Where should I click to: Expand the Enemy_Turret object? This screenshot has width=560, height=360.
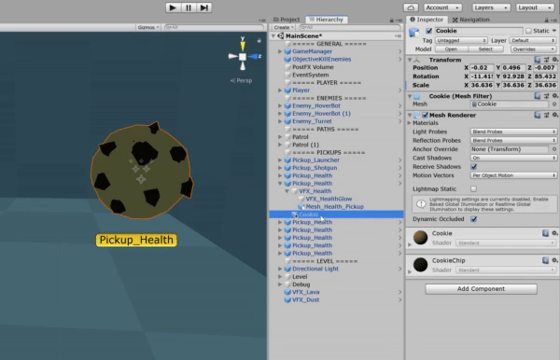(x=280, y=121)
